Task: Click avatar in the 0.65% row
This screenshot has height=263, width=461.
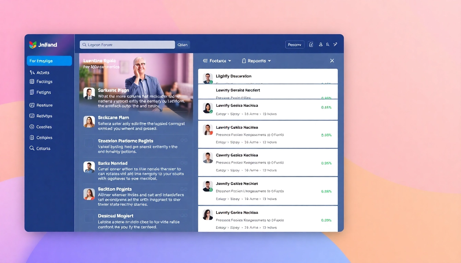Action: 208,108
